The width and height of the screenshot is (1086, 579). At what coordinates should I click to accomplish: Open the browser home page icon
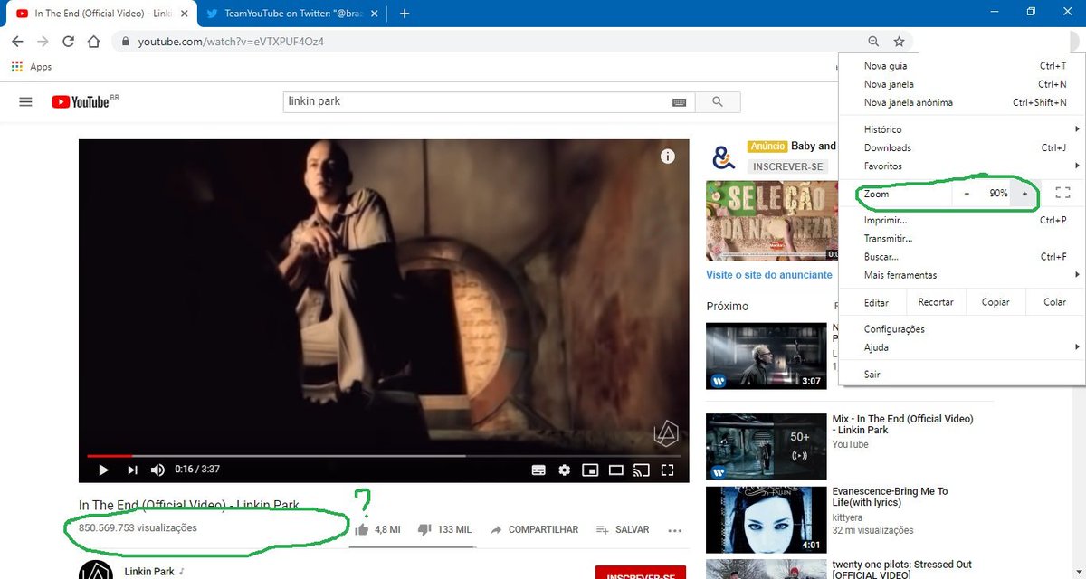[93, 42]
